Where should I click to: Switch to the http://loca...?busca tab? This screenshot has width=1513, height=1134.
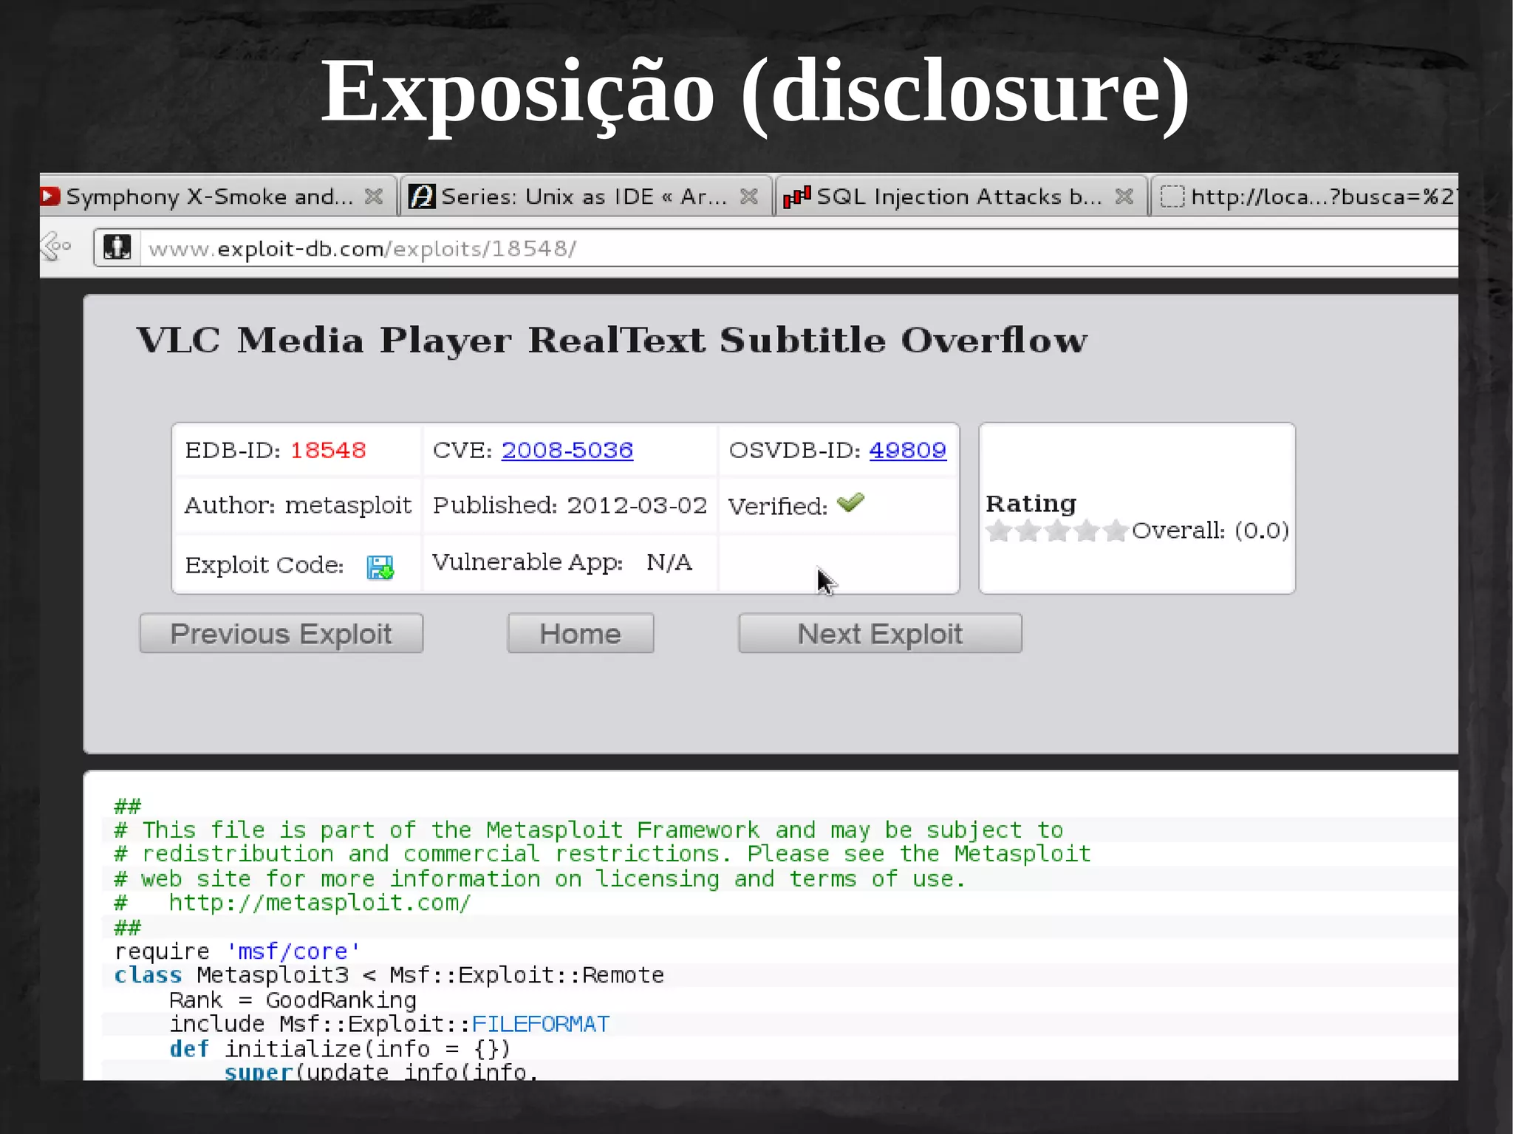coord(1305,197)
